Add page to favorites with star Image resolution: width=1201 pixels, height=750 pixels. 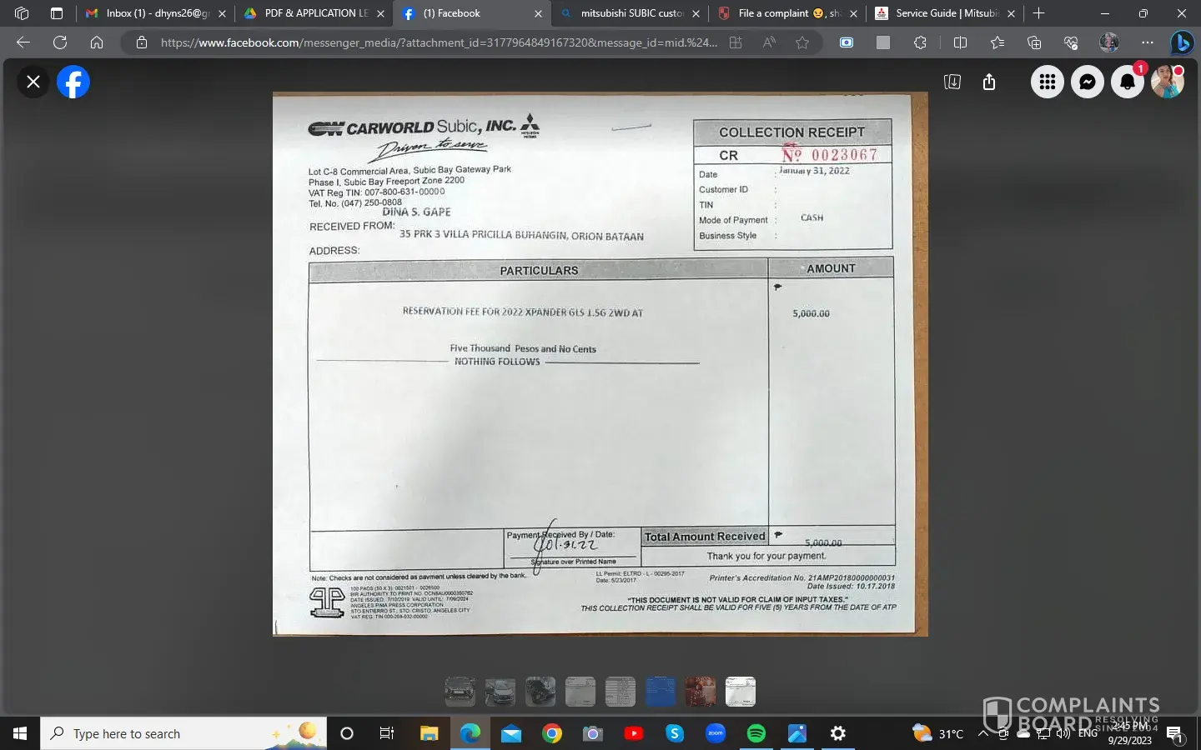coord(802,42)
